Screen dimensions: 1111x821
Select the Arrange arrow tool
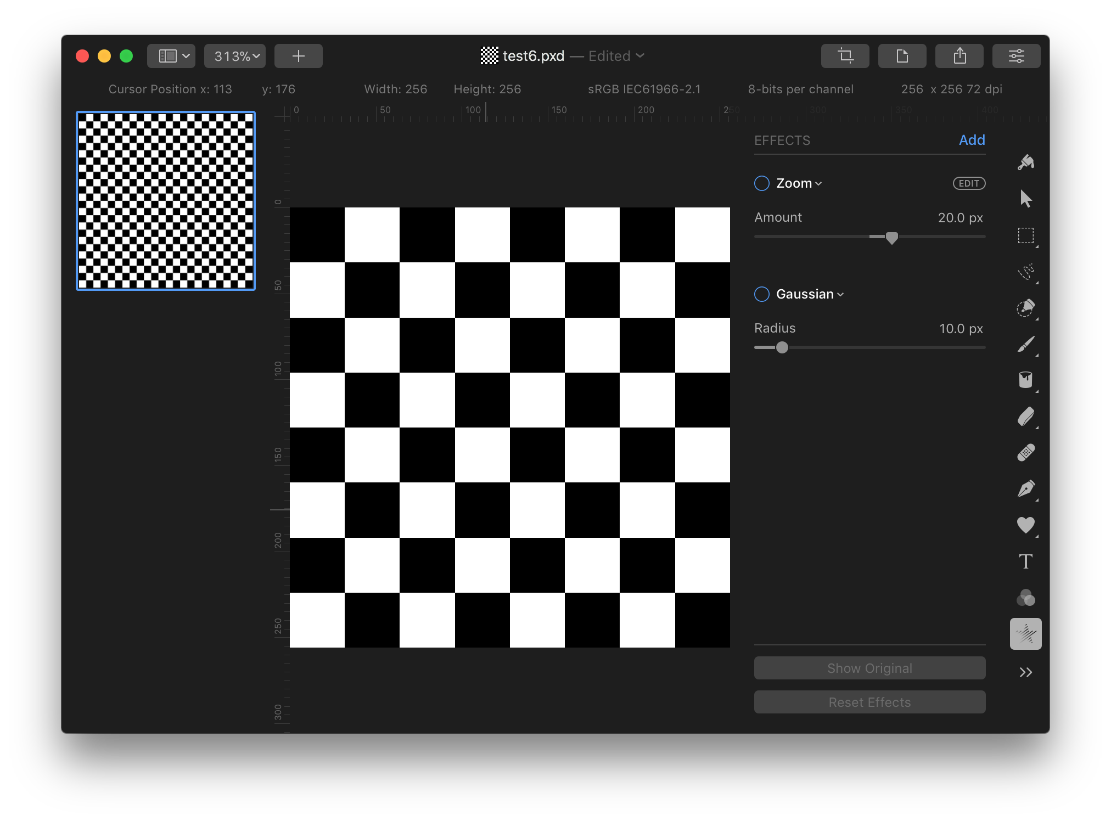[x=1025, y=199]
